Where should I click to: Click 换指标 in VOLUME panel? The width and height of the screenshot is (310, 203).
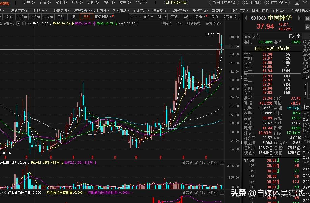(x=212, y=163)
